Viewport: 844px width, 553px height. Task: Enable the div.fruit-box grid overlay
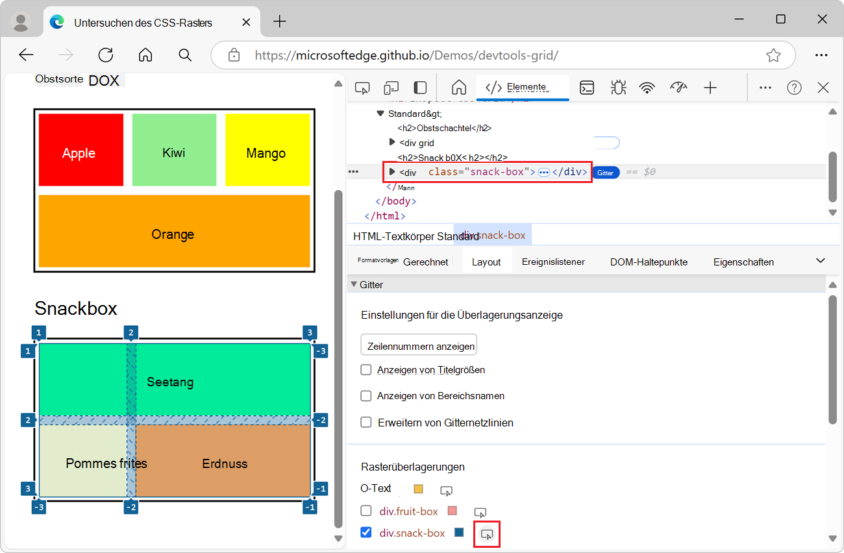(x=366, y=511)
